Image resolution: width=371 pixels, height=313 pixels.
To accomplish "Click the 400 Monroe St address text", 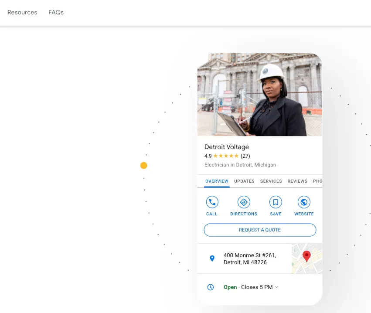I will click(250, 259).
